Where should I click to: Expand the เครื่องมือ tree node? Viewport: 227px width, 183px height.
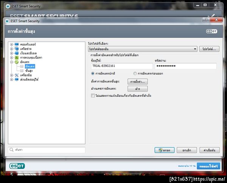click(12, 75)
